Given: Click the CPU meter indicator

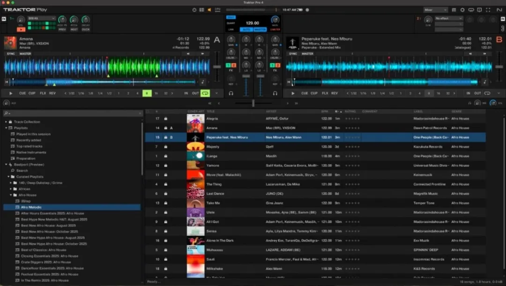Looking at the screenshot, I should coord(217,10).
